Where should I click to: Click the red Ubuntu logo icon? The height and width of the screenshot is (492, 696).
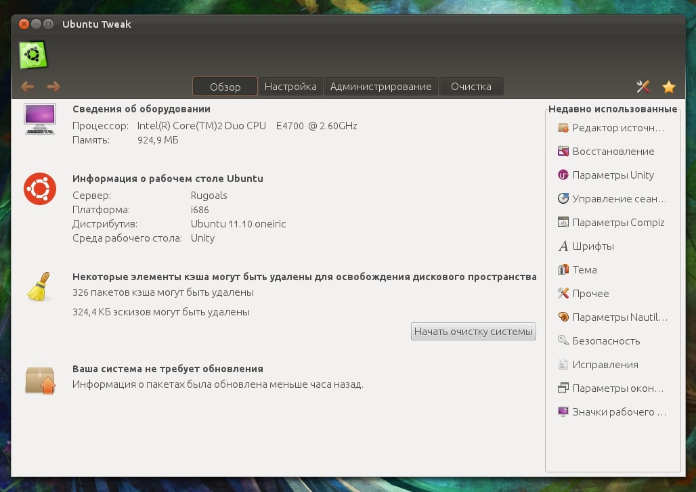(40, 189)
